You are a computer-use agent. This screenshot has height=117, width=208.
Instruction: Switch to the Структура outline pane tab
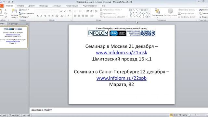coord(14,24)
